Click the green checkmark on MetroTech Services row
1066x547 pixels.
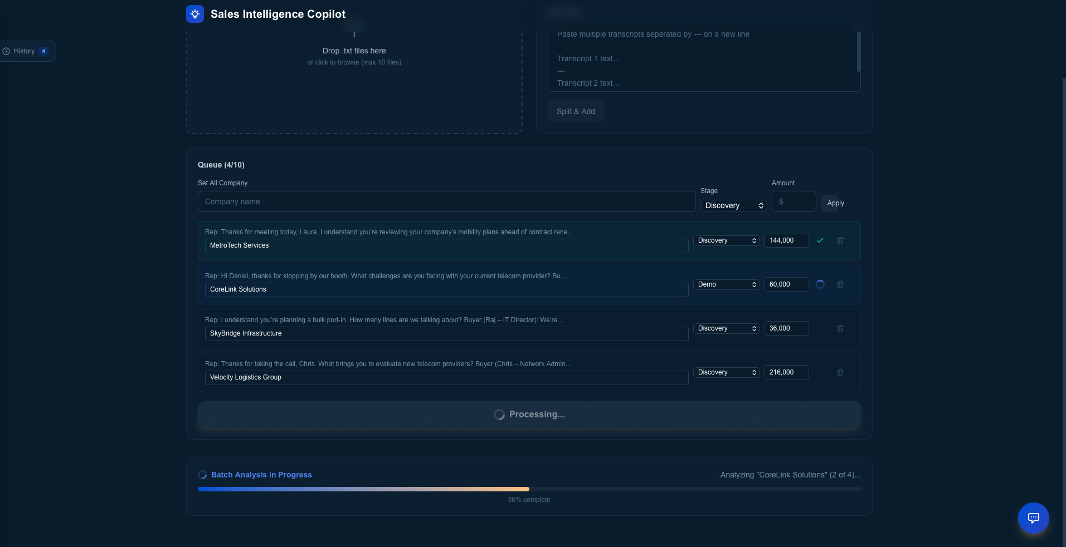pos(820,240)
